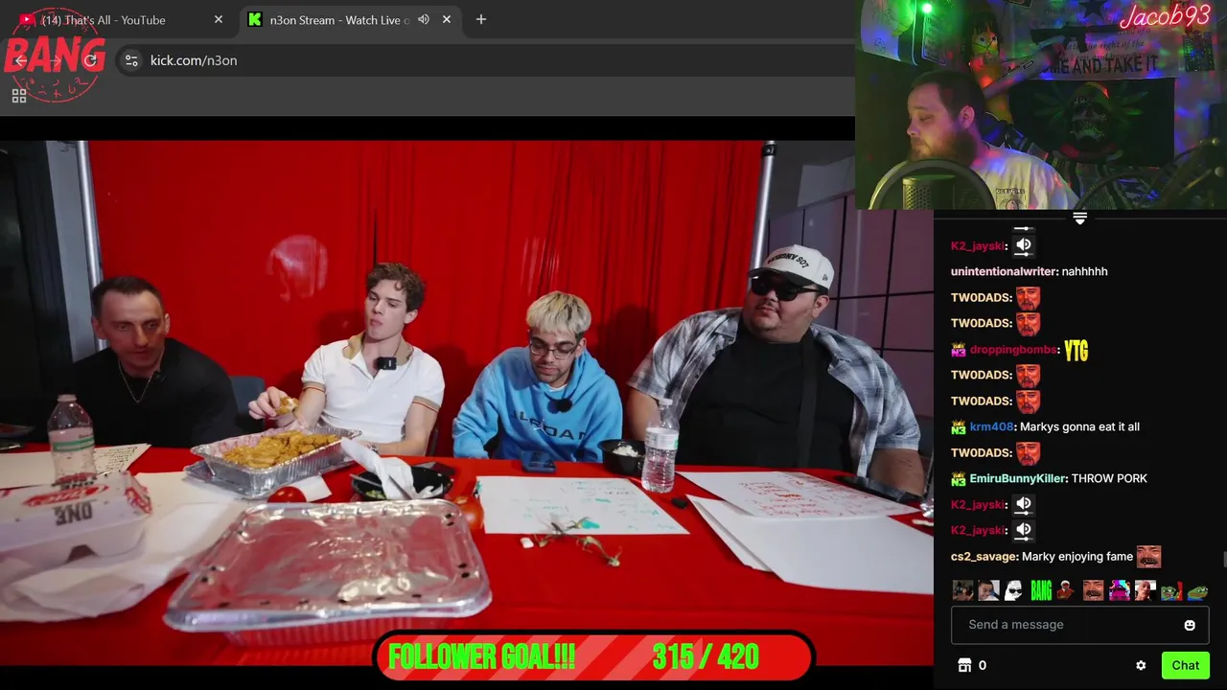The image size is (1227, 690).
Task: Click K2_jayski's speaker emote above unintentionalwriter's message
Action: point(1024,245)
